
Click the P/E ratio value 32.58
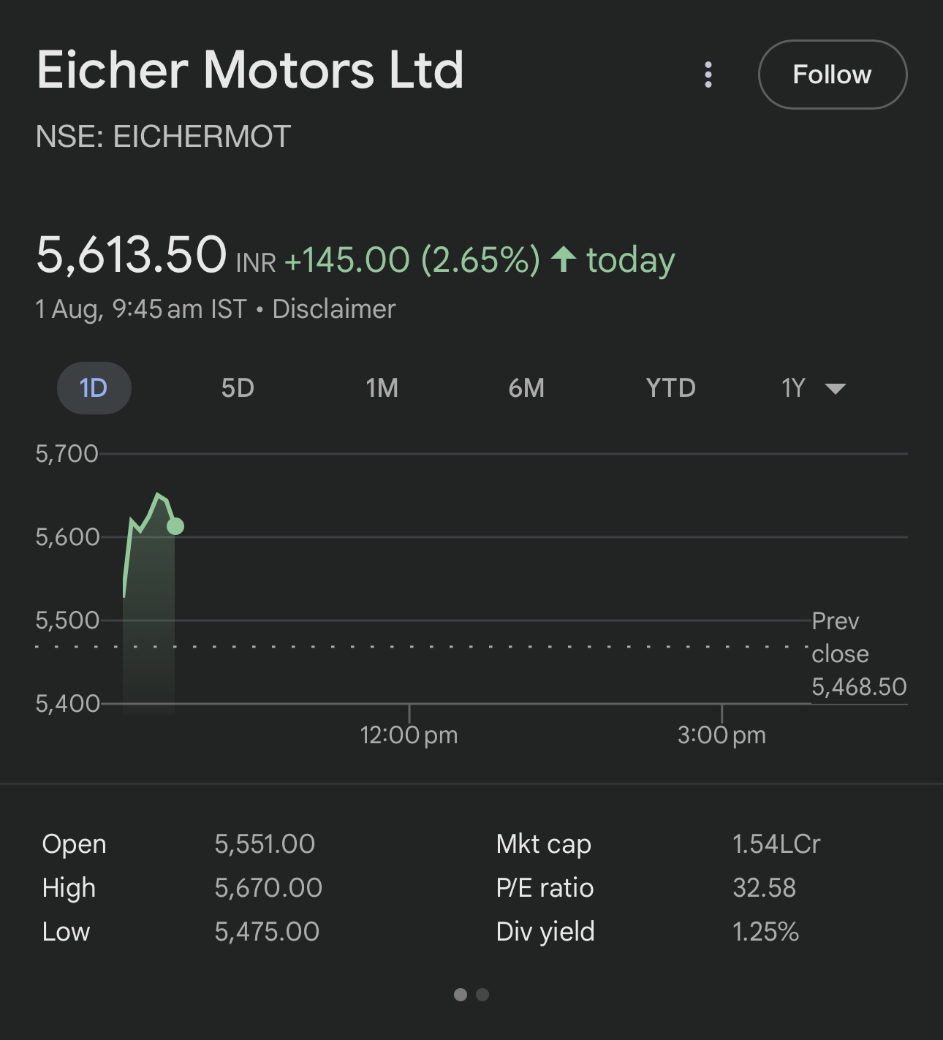pyautogui.click(x=764, y=888)
